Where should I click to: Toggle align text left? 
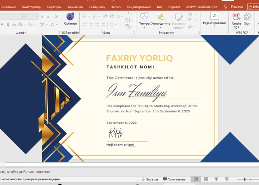click(85, 25)
